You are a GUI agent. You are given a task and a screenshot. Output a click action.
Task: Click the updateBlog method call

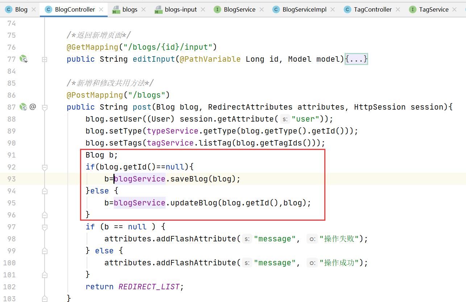(194, 203)
